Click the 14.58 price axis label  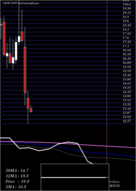point(127,88)
